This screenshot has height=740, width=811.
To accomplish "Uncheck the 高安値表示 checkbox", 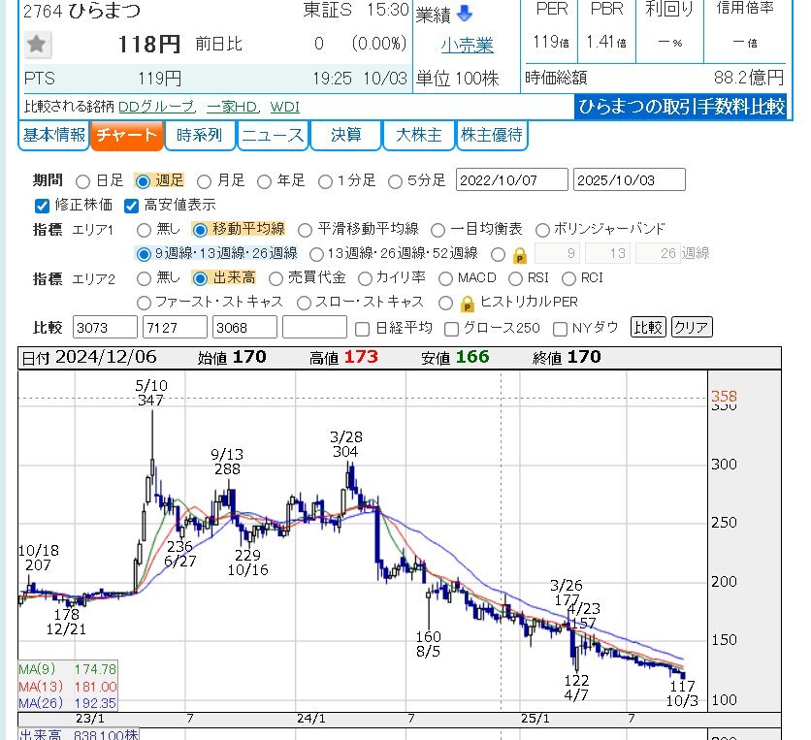I will point(131,206).
